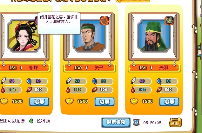Click 关平's blue shield defense icon
This screenshot has height=133, width=202.
point(94,81)
